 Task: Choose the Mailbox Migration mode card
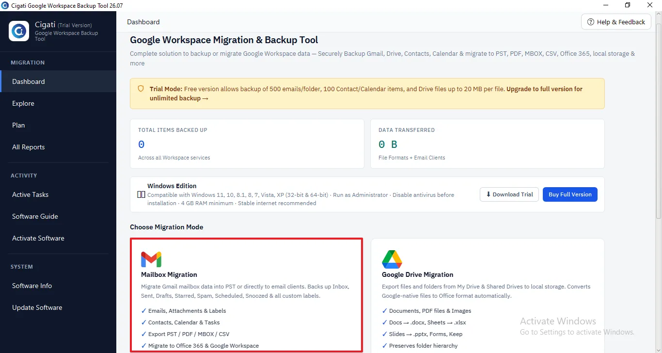[x=246, y=295]
